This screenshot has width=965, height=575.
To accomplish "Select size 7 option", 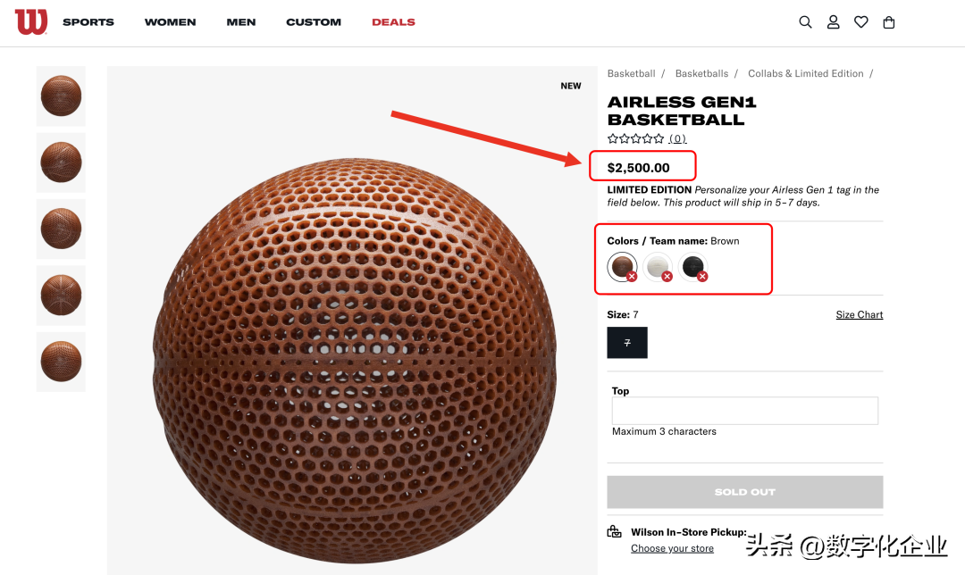I will pyautogui.click(x=627, y=343).
